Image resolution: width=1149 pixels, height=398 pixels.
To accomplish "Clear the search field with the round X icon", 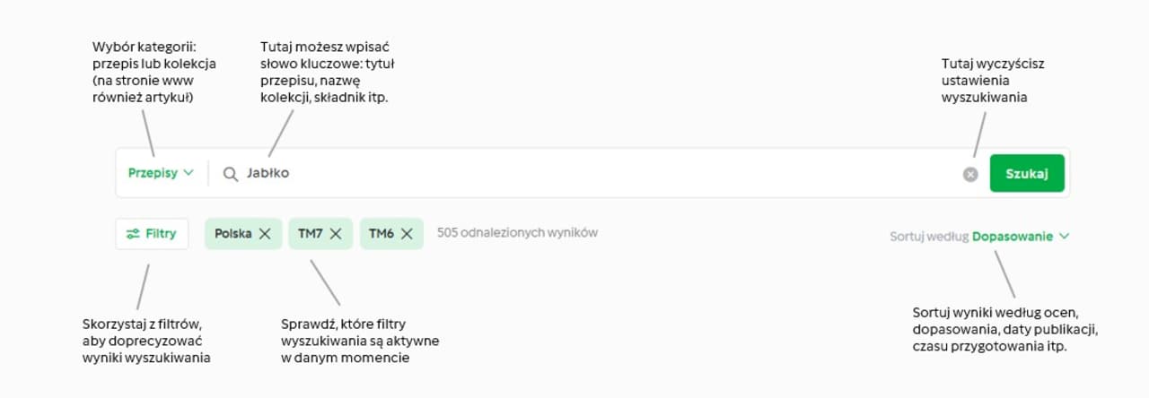I will click(970, 175).
